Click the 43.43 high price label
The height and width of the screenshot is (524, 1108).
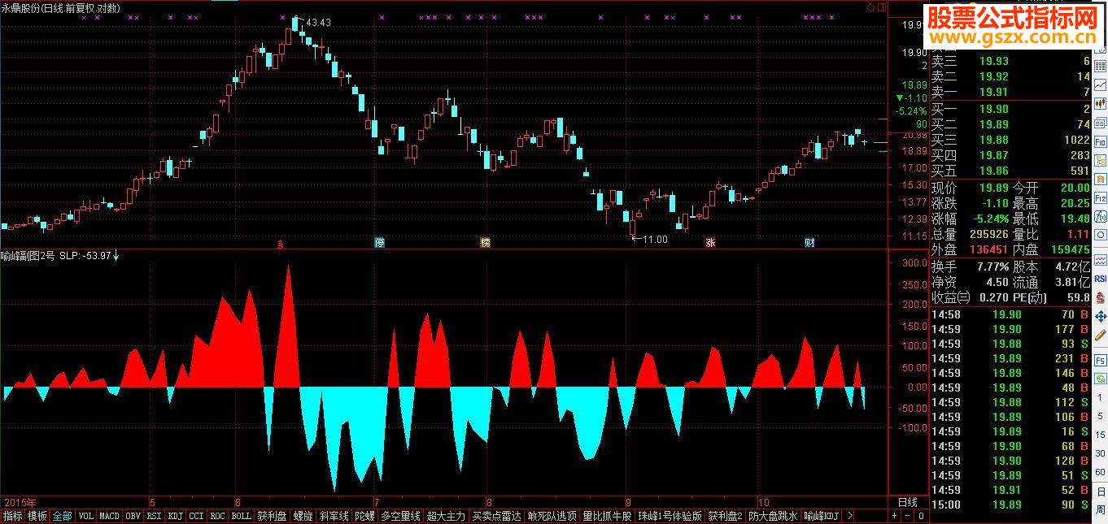(318, 22)
